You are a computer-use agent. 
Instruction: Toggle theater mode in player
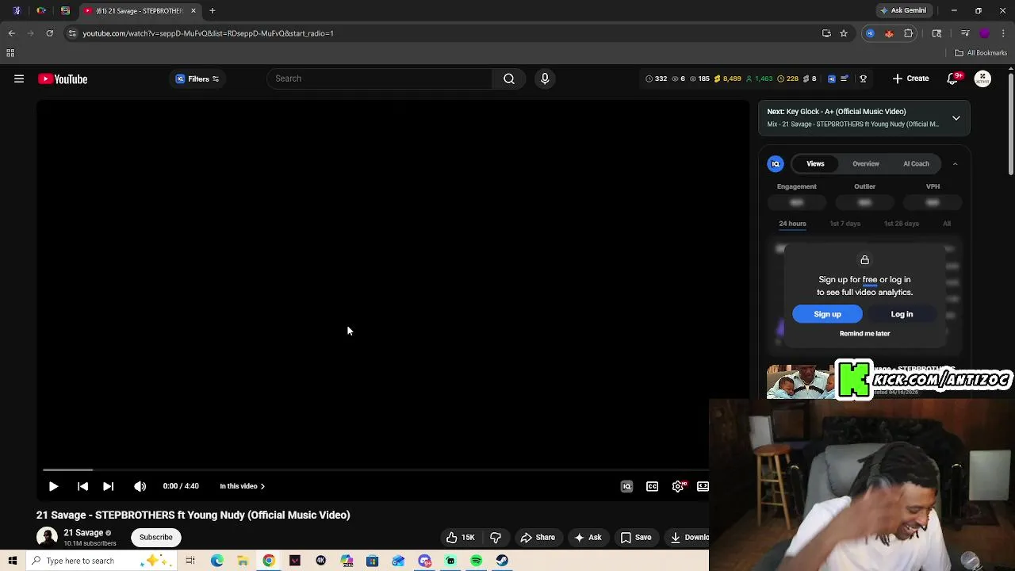(703, 486)
